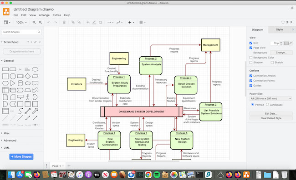Viewport: 296px width, 180px height.
Task: Open the A4 paper size dropdown
Action: pos(271,98)
